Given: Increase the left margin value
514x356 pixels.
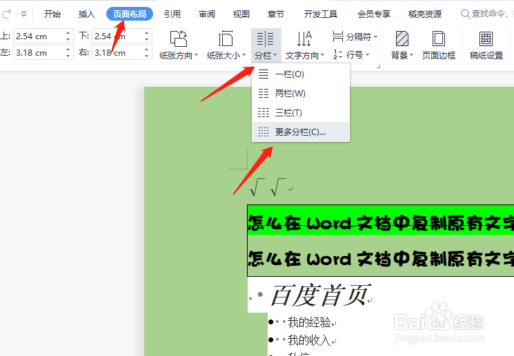Looking at the screenshot, I should [68, 50].
